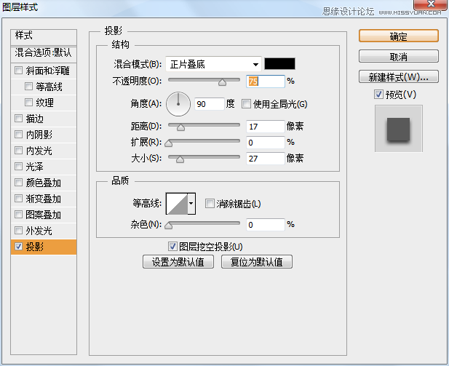Select the 颜色叠加 style label
This screenshot has width=449, height=366.
click(x=44, y=183)
